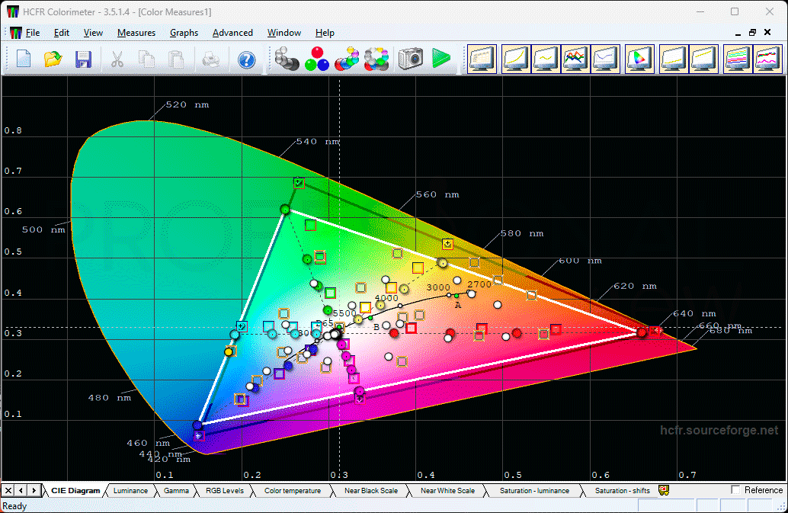
Task: Open a file with folder icon
Action: pos(53,59)
